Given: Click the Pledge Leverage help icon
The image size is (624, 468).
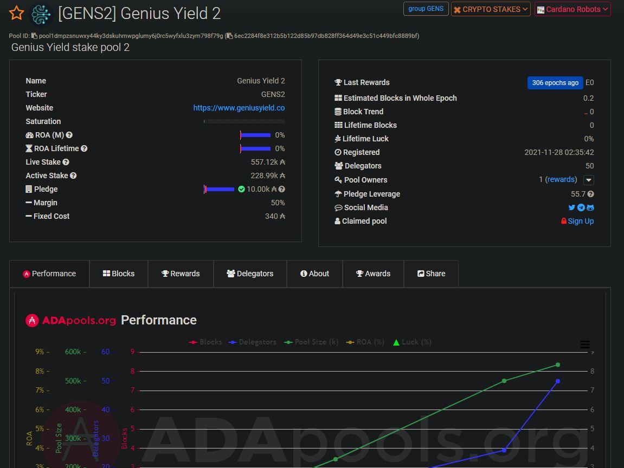Looking at the screenshot, I should point(590,194).
